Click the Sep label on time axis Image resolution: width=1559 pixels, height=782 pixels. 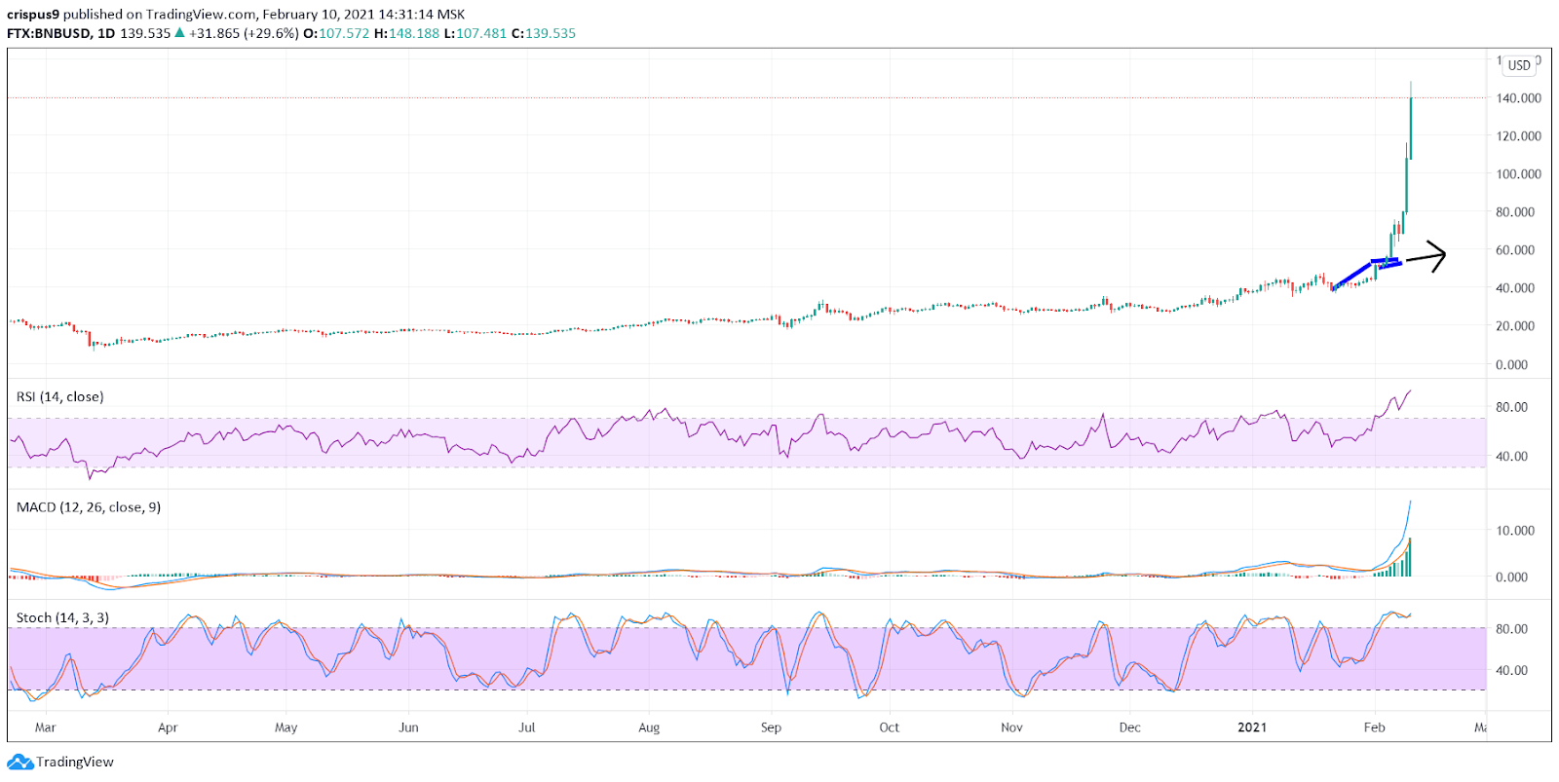pos(771,727)
